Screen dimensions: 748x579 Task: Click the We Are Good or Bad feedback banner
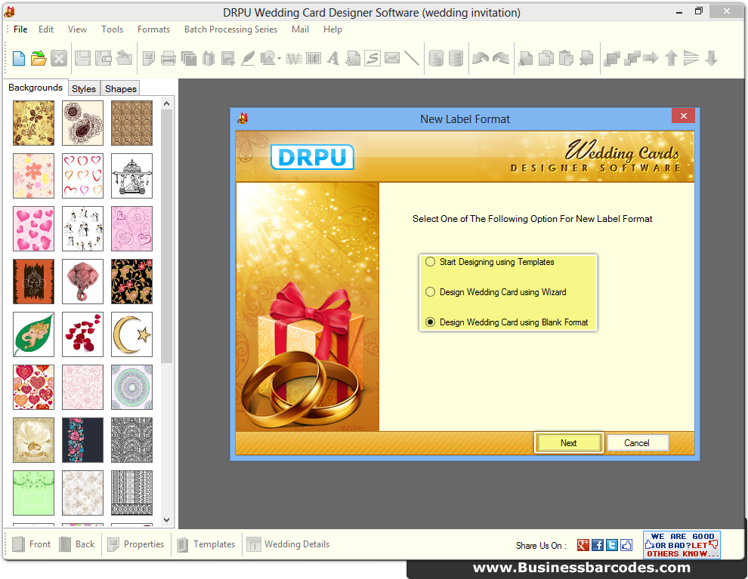682,545
